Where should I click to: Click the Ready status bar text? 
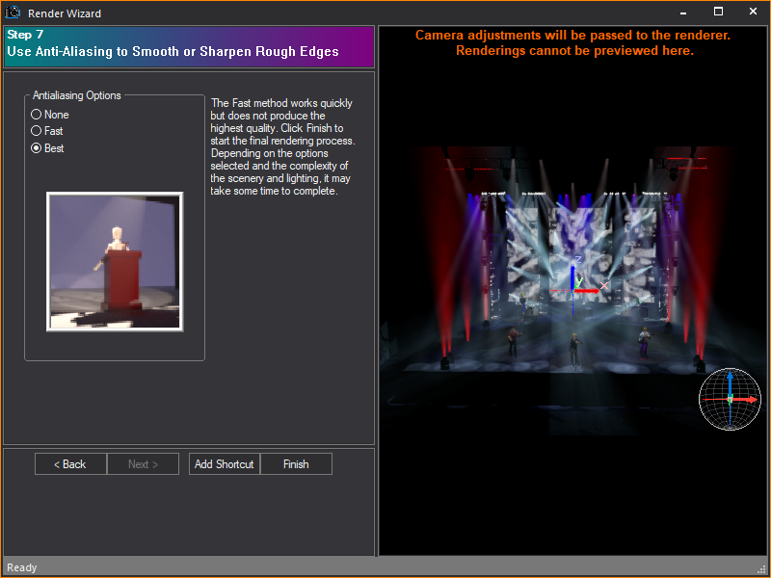click(21, 567)
